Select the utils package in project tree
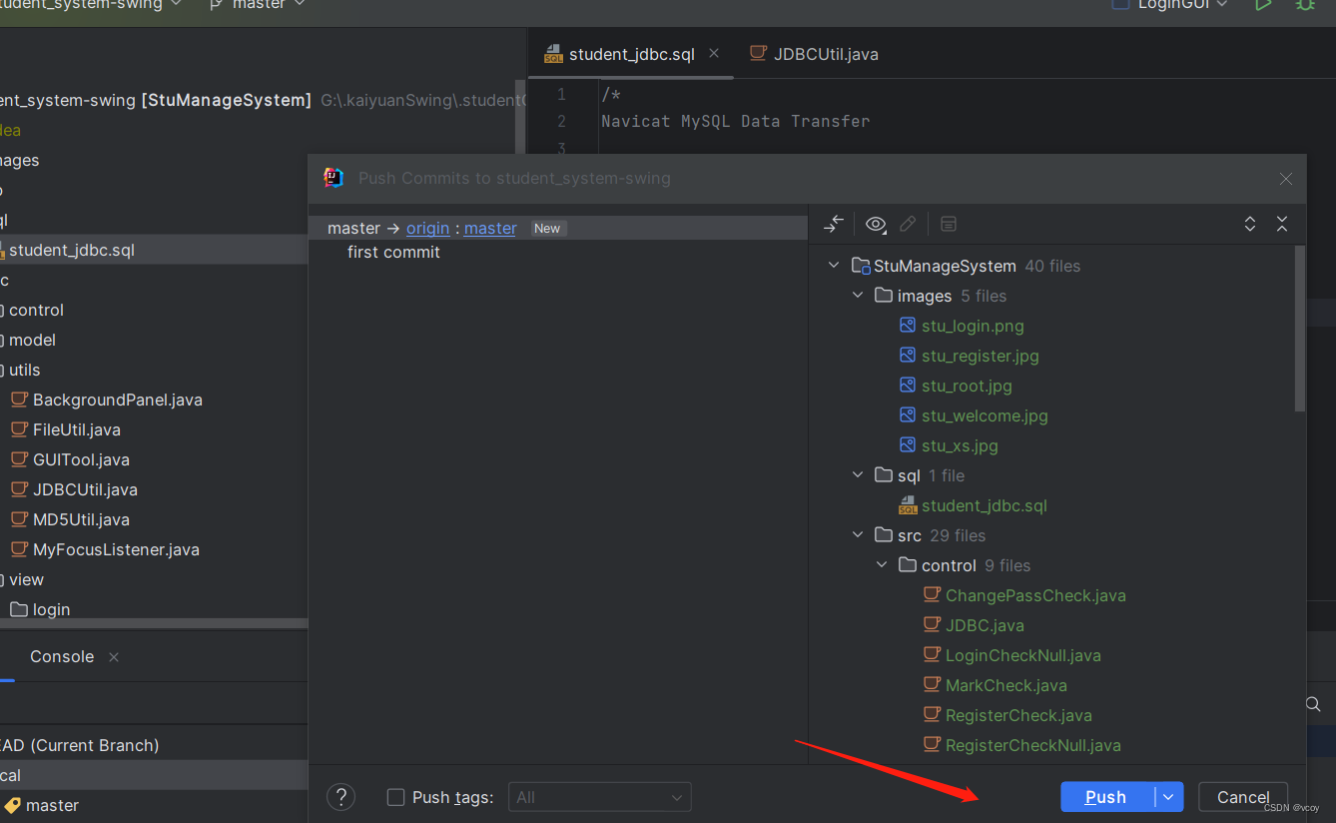This screenshot has width=1336, height=823. tap(24, 370)
